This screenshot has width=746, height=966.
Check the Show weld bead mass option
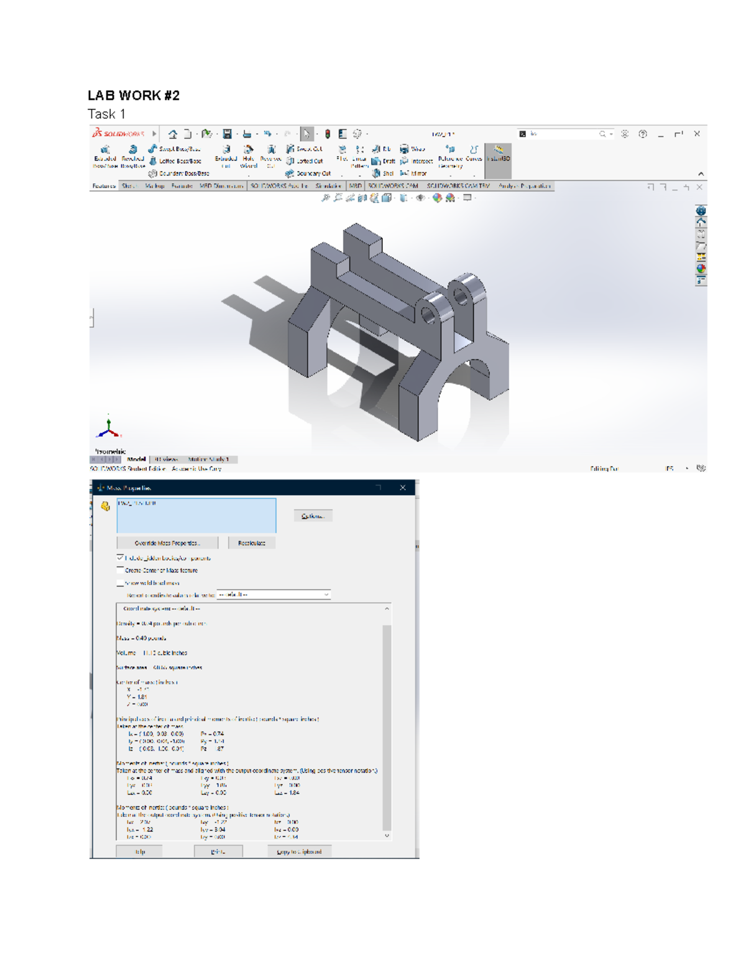pyautogui.click(x=121, y=583)
